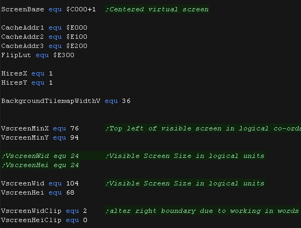
Task: Click the commented-out VscreenWid equ 24 line
Action: 40,156
